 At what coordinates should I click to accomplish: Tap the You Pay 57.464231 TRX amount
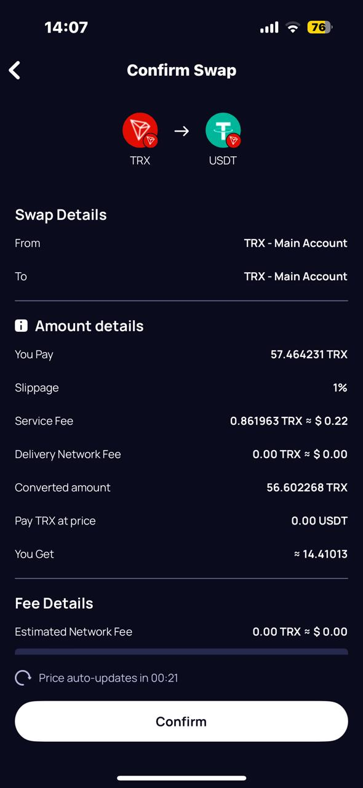(x=309, y=355)
